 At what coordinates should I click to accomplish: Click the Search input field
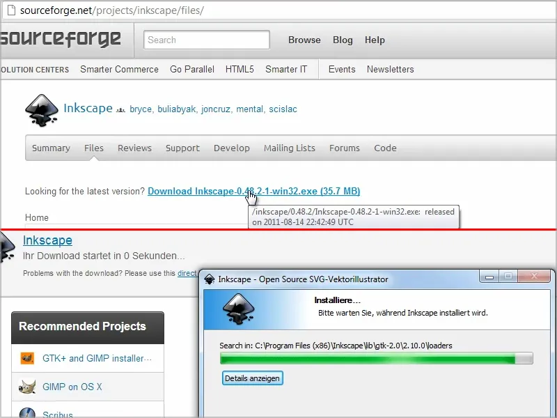pyautogui.click(x=207, y=40)
